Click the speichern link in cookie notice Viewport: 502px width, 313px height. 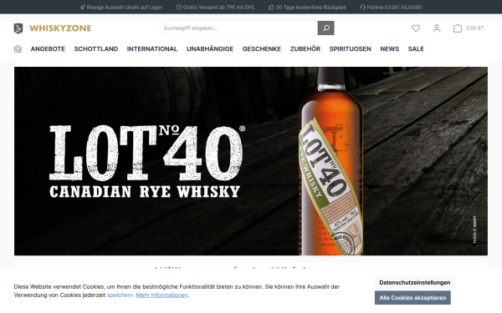(x=120, y=295)
